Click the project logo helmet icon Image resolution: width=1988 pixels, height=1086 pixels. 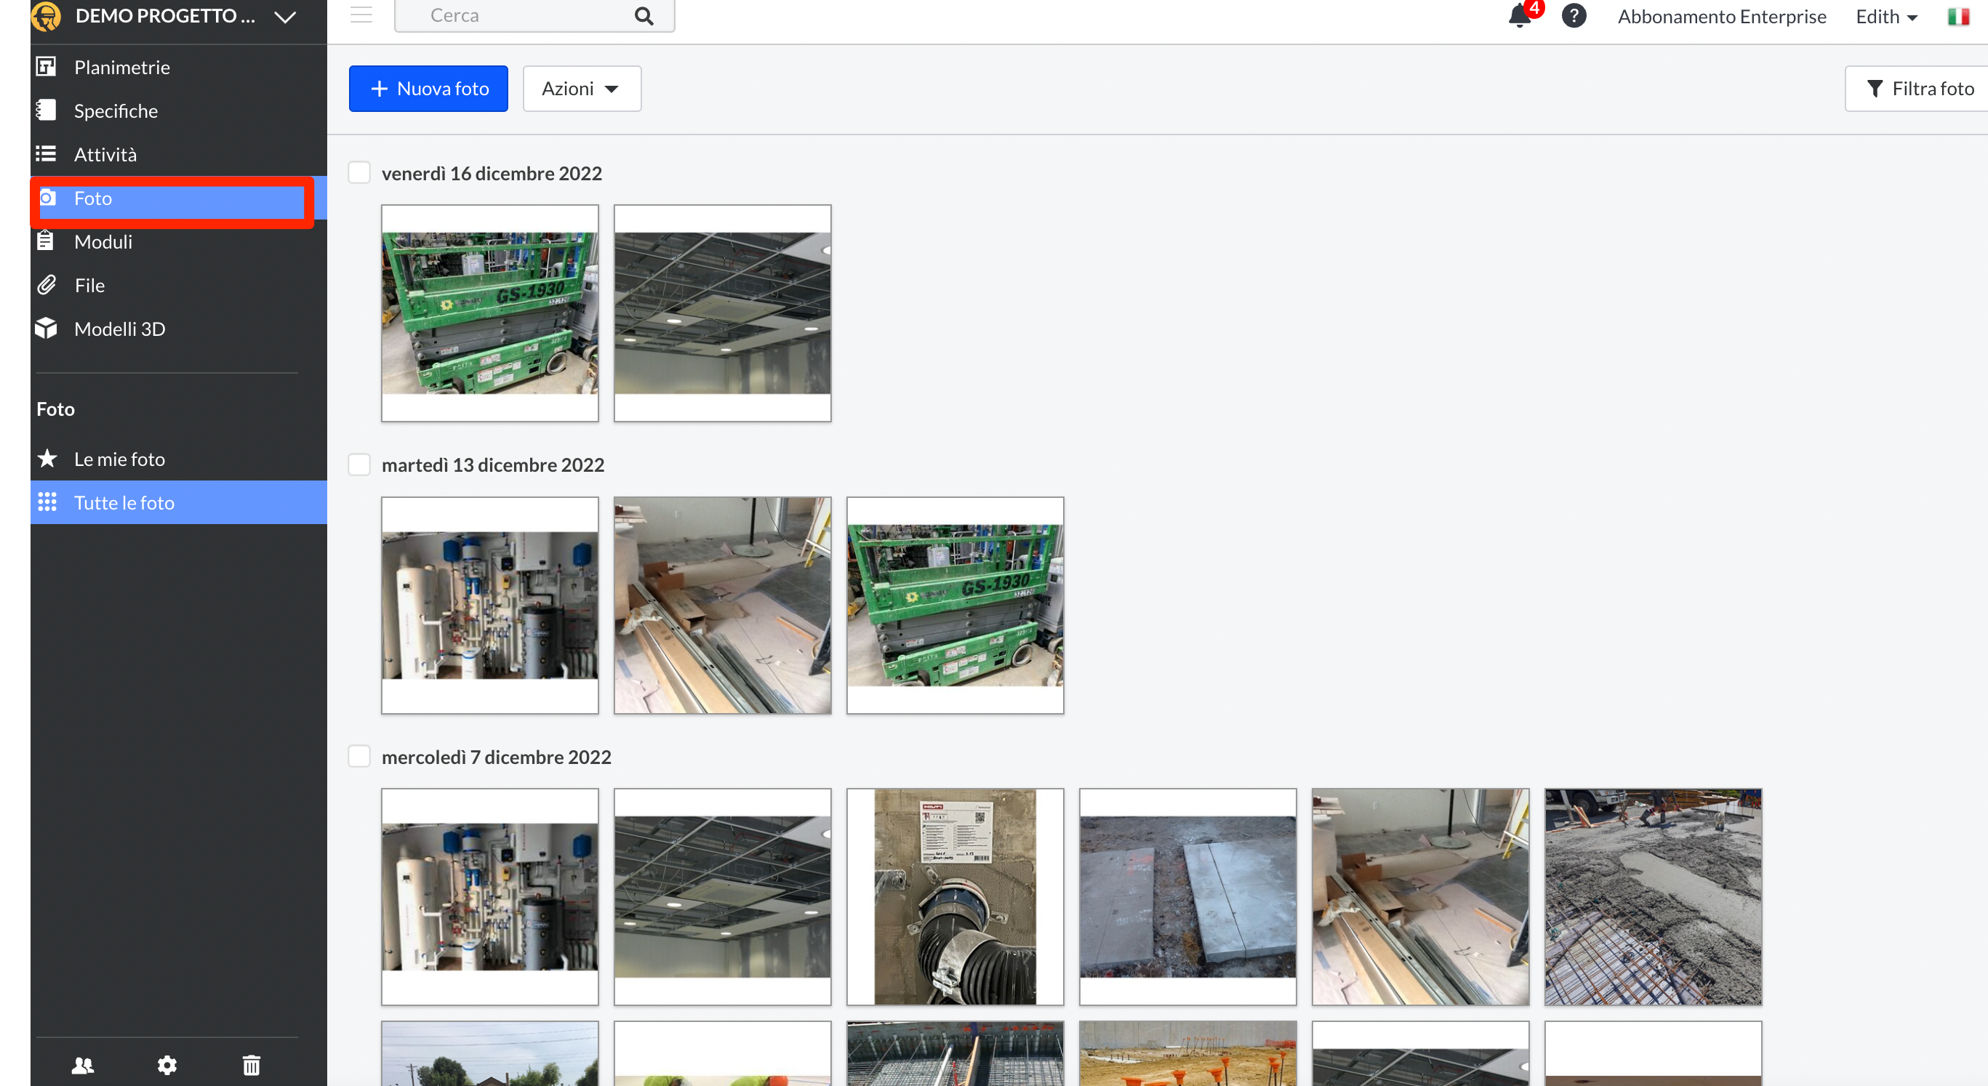tap(47, 15)
